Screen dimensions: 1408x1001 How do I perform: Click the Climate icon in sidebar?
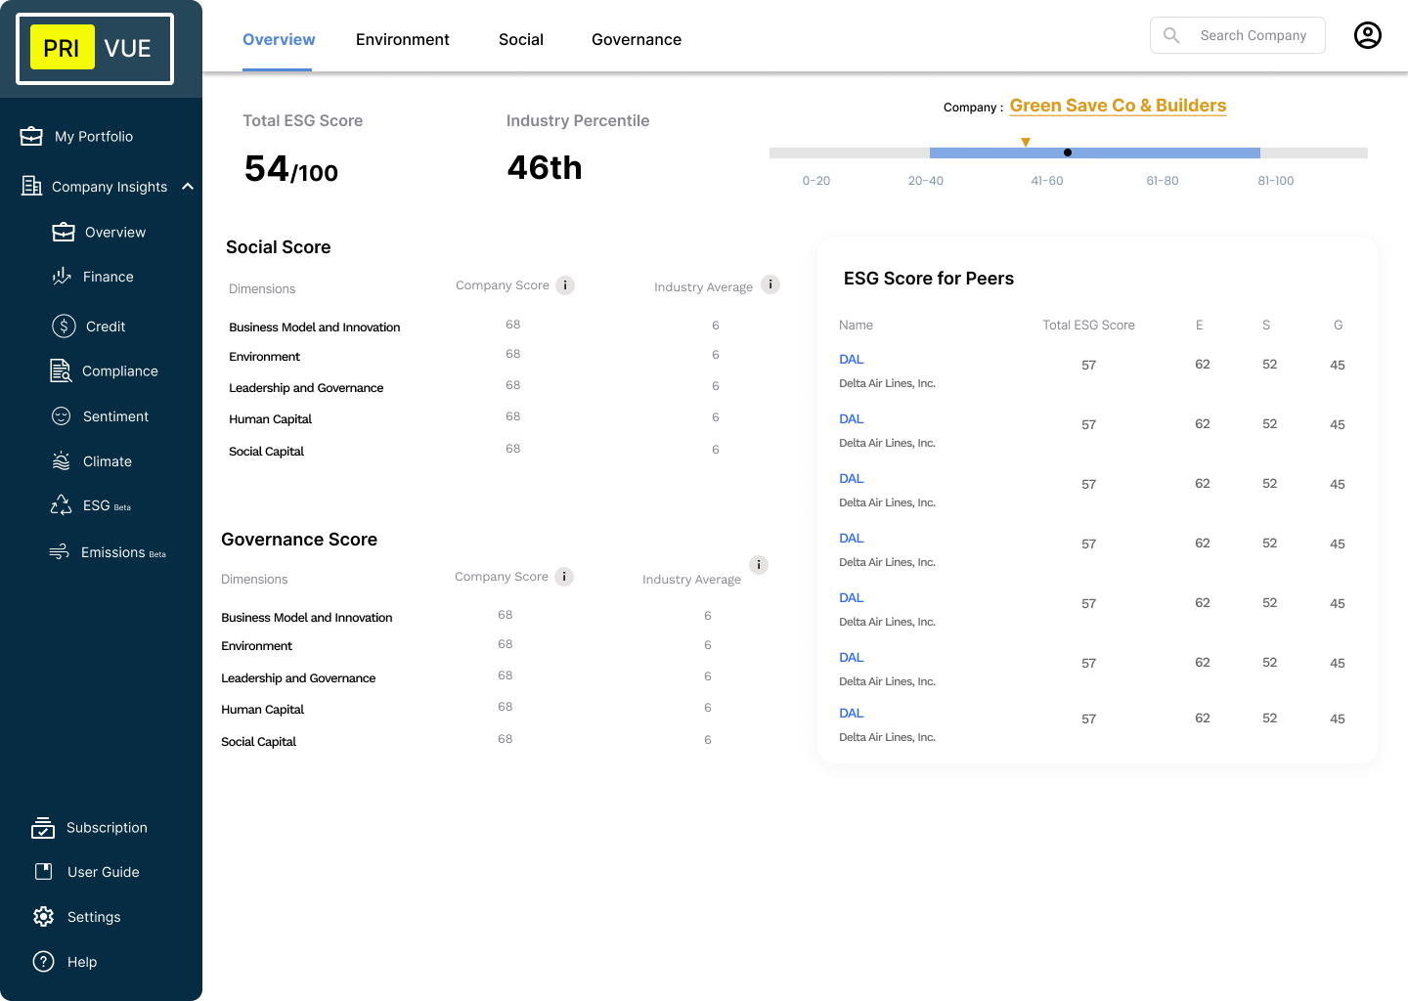tap(62, 460)
